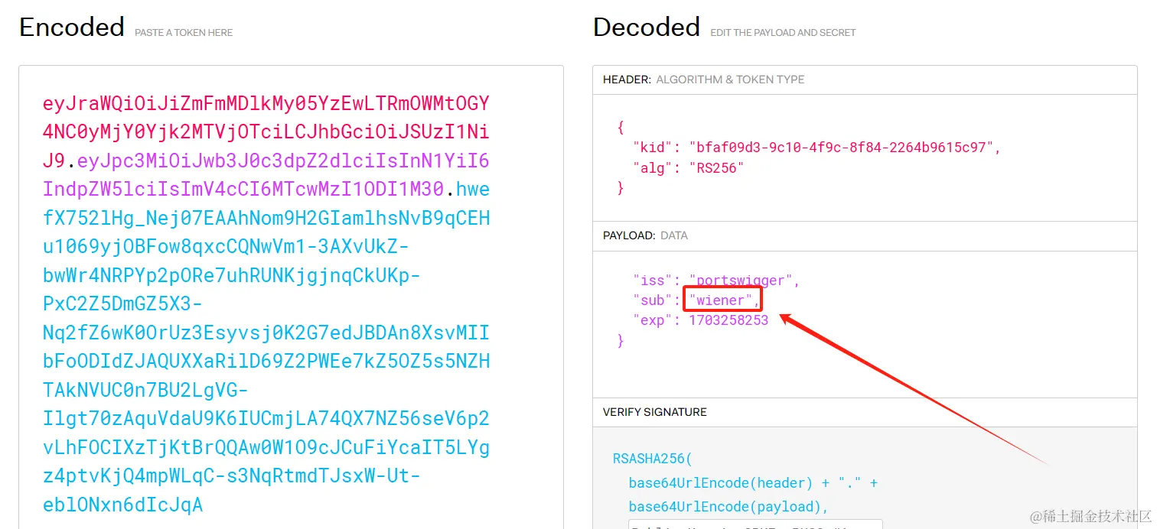Click signature line starting "bwWr4NRPYp2p"
Image resolution: width=1157 pixels, height=529 pixels.
[232, 276]
